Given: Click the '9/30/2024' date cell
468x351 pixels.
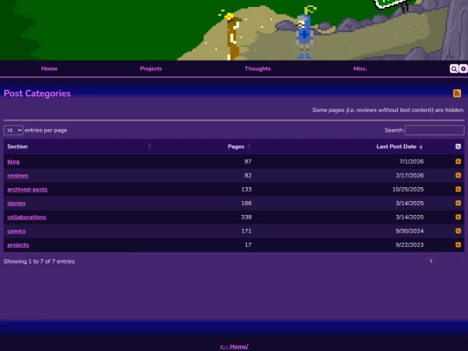Looking at the screenshot, I should click(x=409, y=231).
